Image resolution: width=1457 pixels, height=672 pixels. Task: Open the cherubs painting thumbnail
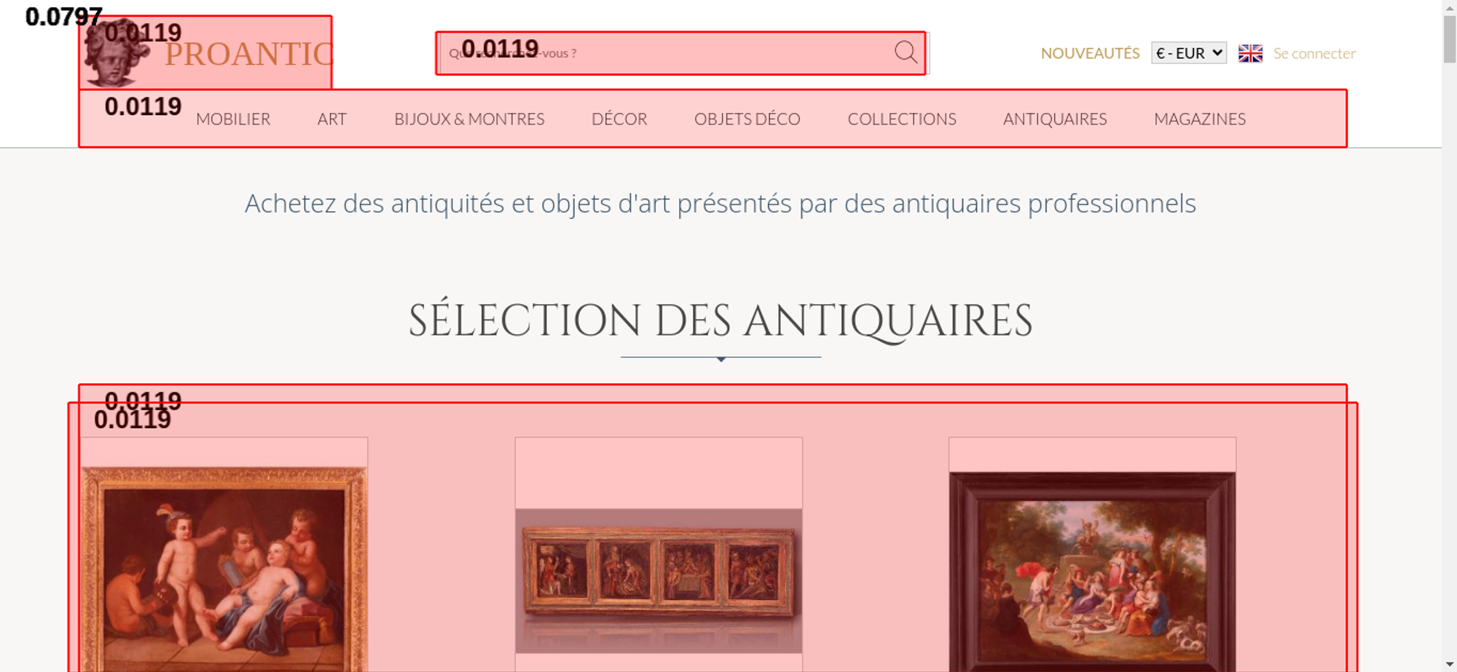coord(224,569)
